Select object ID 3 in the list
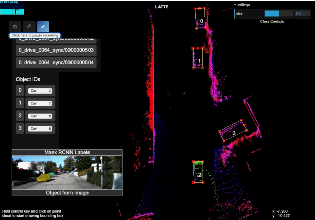This screenshot has height=220, width=315. (20, 128)
